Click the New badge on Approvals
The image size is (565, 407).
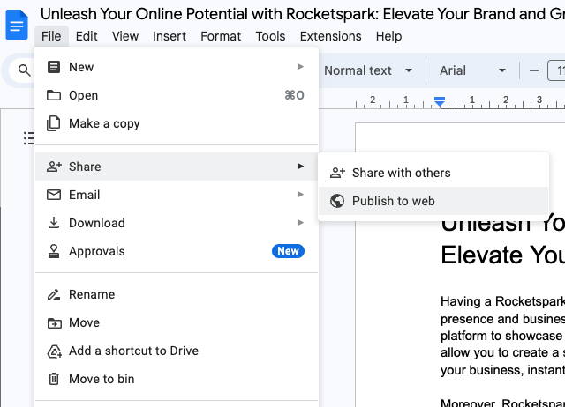click(x=288, y=251)
